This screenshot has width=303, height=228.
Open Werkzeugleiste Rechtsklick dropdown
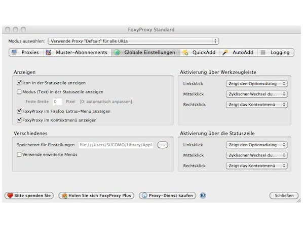pos(256,105)
